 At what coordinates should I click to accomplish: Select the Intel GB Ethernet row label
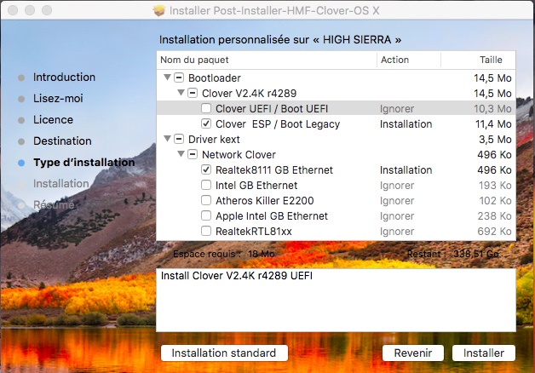click(256, 186)
